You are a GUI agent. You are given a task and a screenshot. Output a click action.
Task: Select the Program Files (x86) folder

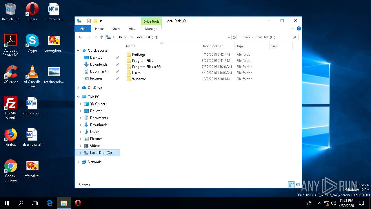(146, 67)
